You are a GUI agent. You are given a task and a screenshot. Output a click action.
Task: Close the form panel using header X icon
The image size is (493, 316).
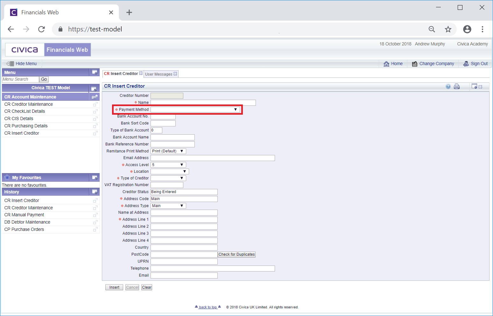(x=480, y=87)
